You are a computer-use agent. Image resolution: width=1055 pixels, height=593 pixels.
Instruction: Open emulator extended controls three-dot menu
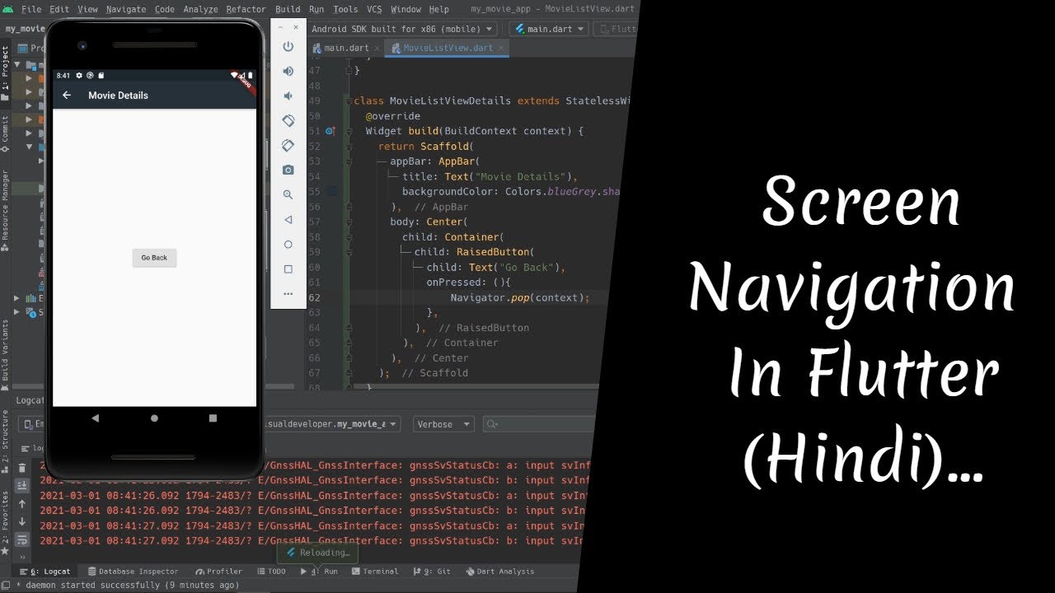(x=288, y=294)
